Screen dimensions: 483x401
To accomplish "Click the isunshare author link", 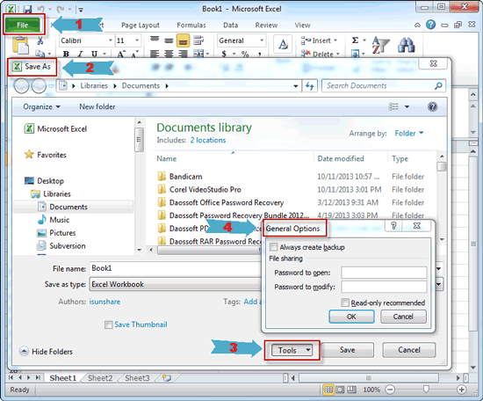I will point(105,302).
